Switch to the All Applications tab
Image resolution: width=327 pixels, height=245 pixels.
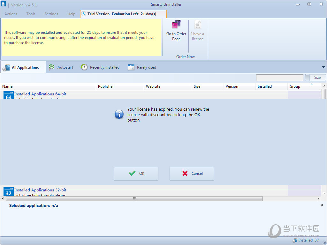pos(23,67)
